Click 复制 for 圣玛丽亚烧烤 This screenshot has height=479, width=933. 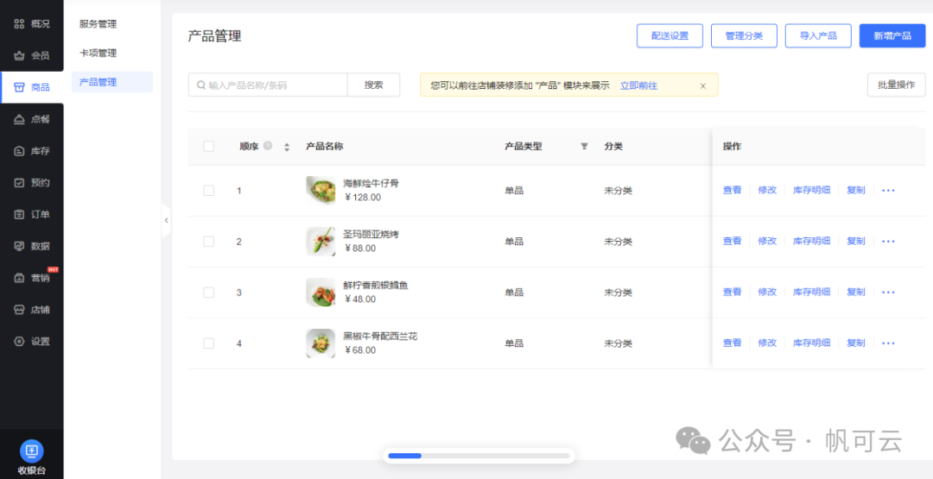click(855, 242)
